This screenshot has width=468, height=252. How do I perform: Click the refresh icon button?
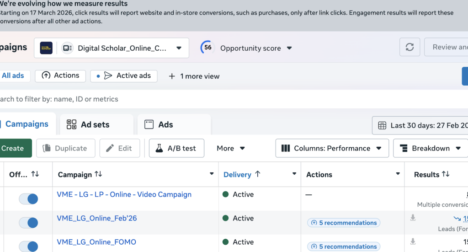pos(409,48)
